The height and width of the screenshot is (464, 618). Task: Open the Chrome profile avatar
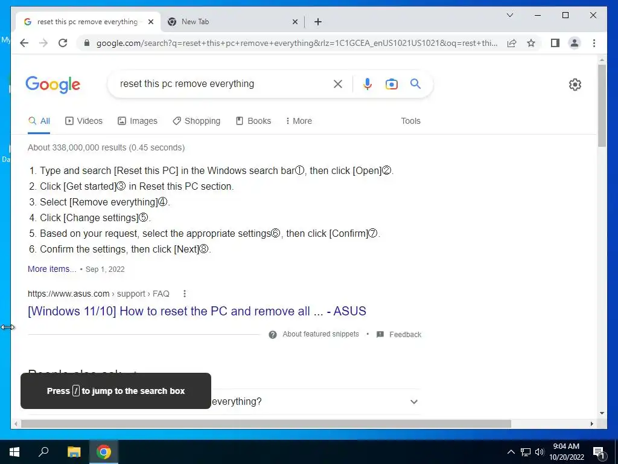pos(575,43)
